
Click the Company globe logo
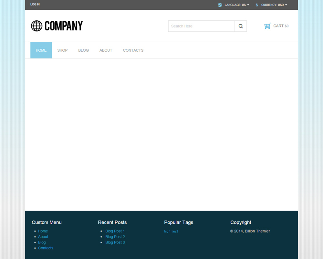click(37, 26)
